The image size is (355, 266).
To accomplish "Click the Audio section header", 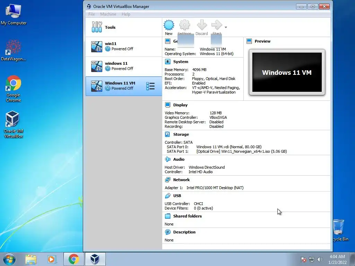I will 179,159.
